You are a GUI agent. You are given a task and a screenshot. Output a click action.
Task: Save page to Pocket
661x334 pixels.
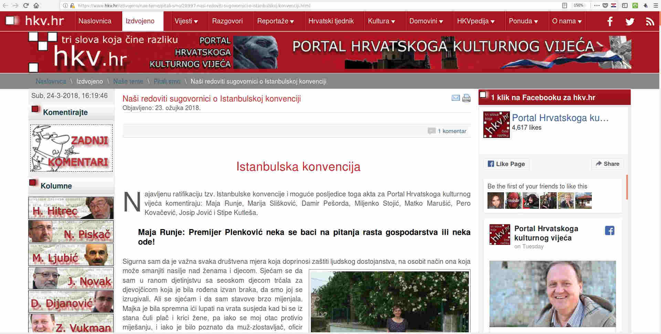tap(605, 6)
